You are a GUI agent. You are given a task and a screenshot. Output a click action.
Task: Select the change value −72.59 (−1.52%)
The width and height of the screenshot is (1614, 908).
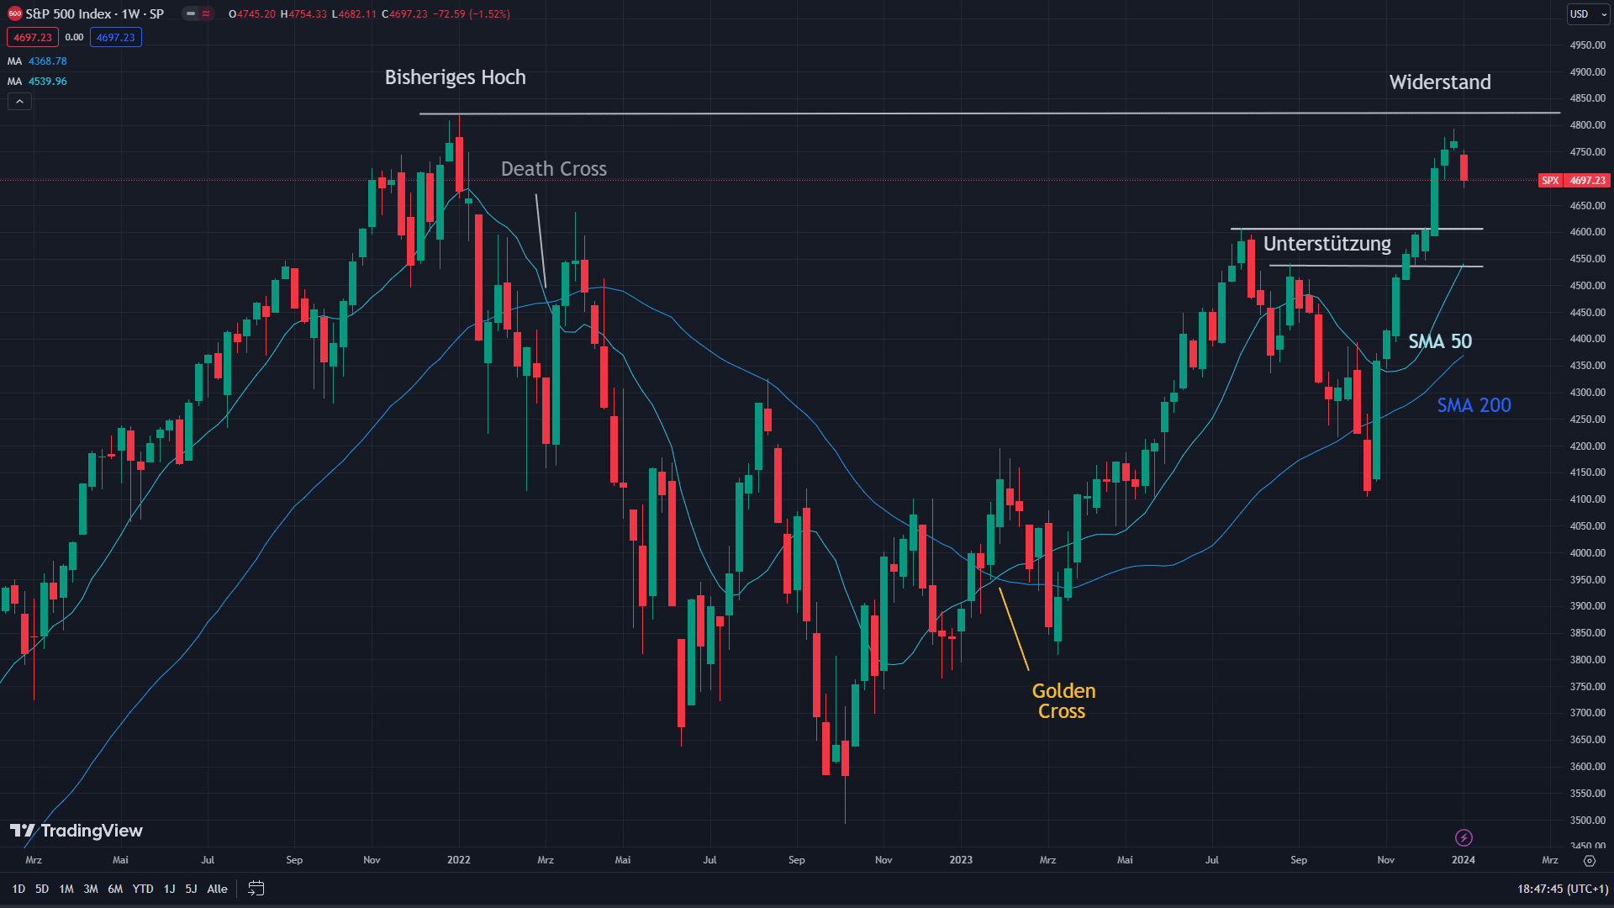click(472, 14)
